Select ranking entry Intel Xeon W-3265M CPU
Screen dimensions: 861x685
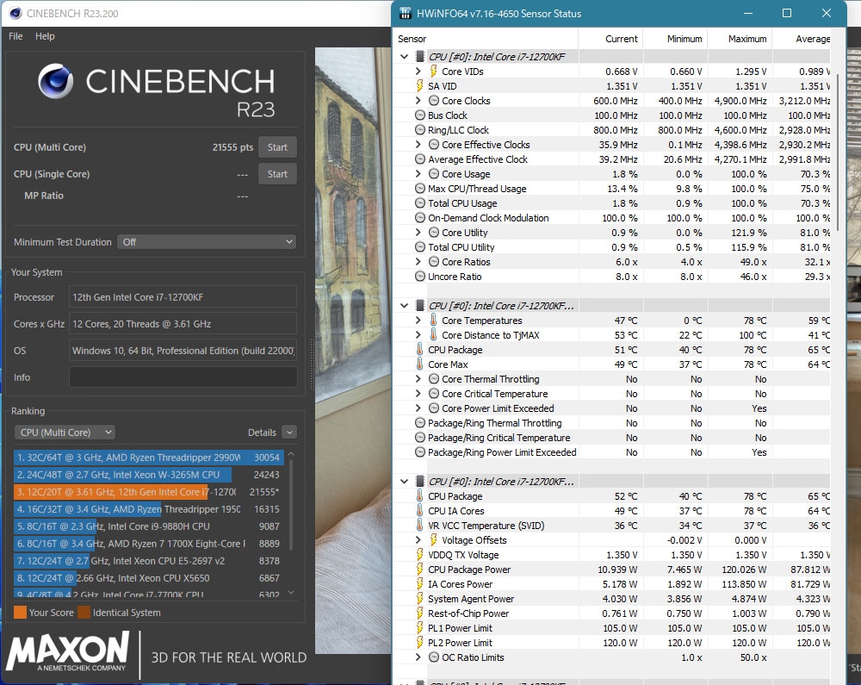[148, 475]
